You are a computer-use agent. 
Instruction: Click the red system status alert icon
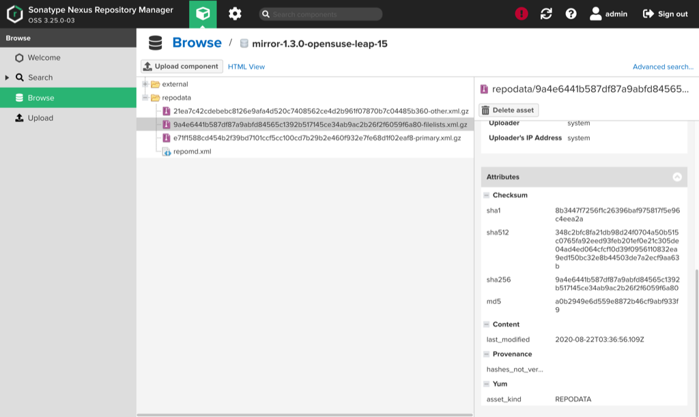point(521,14)
